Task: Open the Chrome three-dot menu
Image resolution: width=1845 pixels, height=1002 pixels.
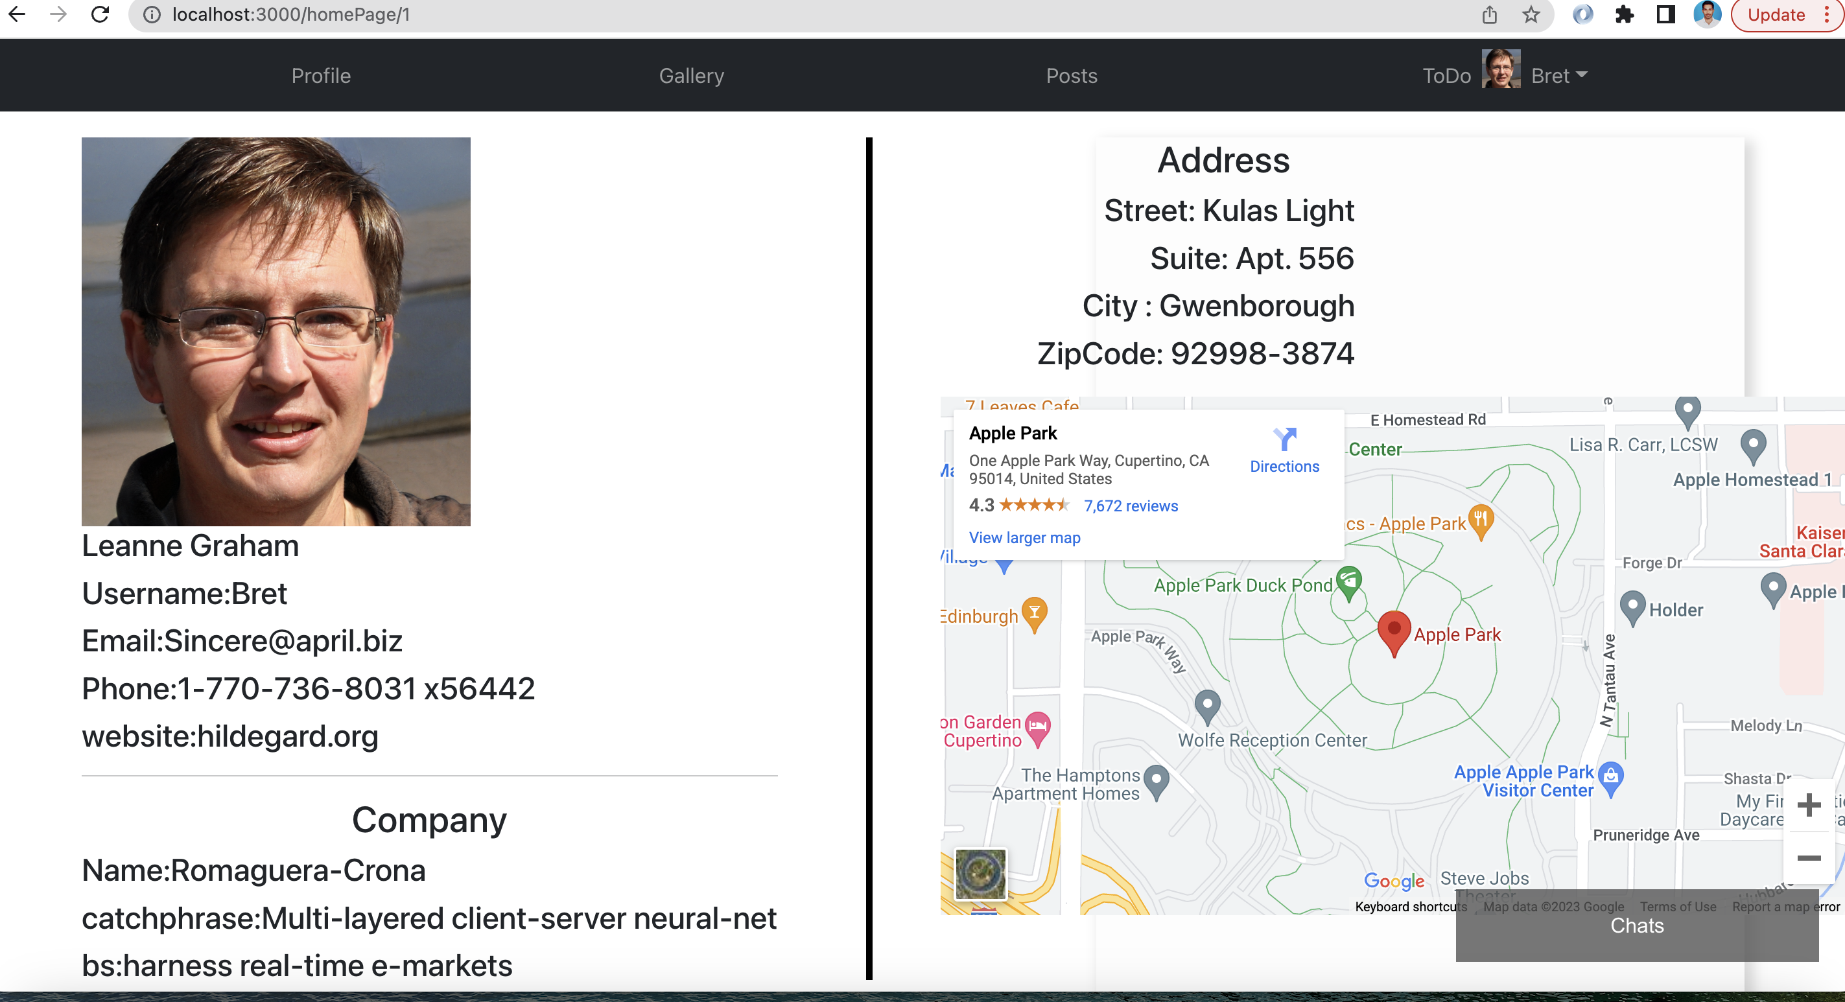Action: pyautogui.click(x=1827, y=14)
